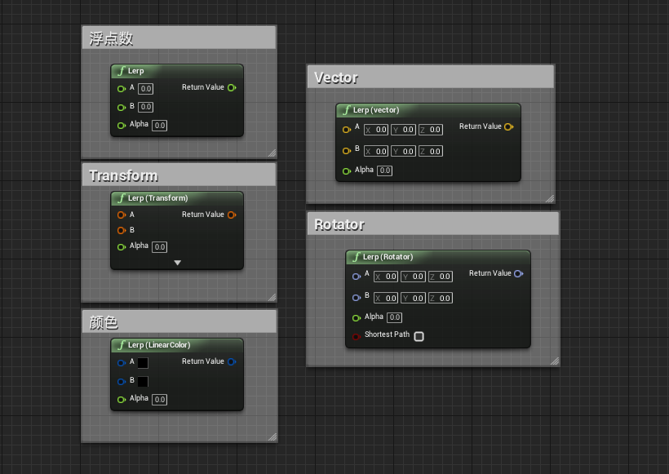Click the Return Value pin on Lerp (vector)

509,126
